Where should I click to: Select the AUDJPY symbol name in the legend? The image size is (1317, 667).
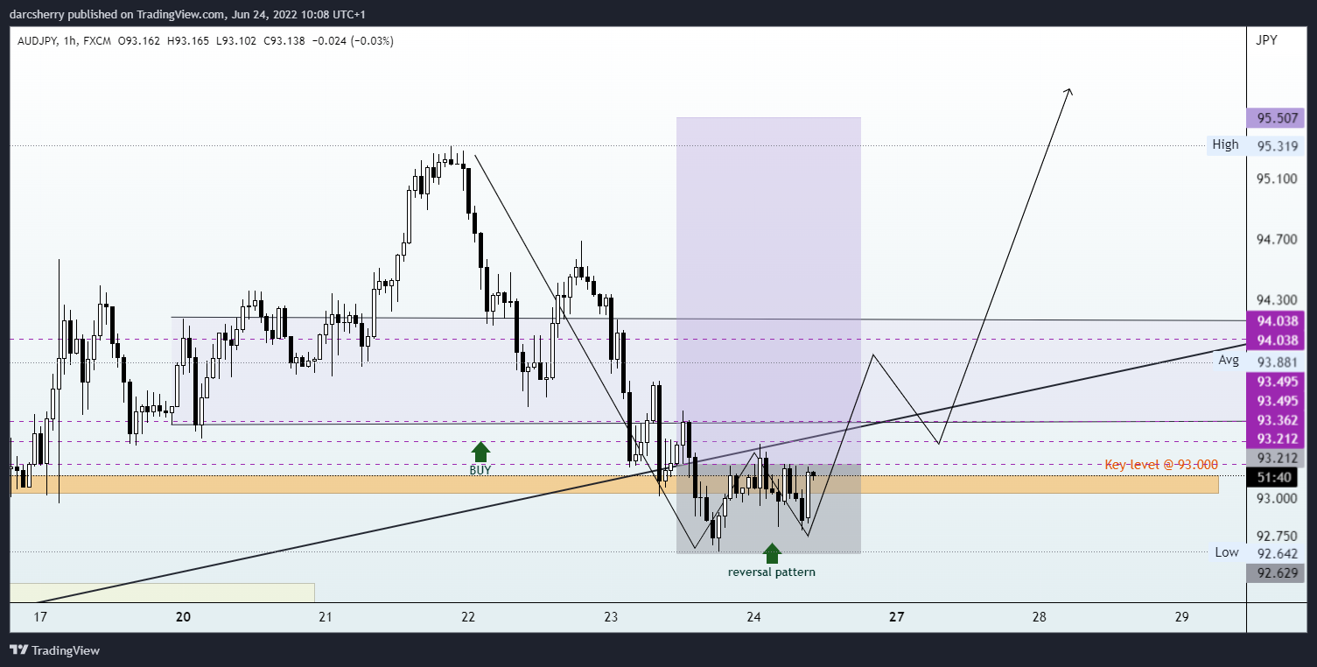click(35, 41)
